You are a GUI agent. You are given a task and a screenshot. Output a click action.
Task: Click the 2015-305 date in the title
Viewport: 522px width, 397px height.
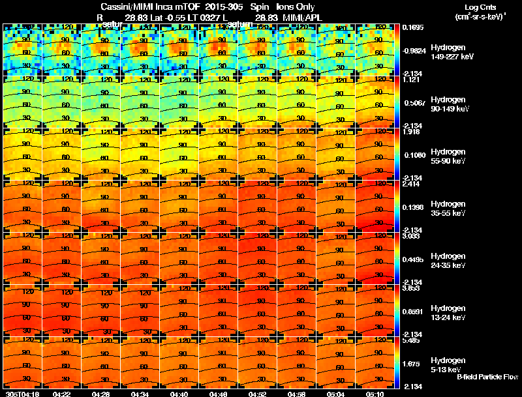coord(224,7)
